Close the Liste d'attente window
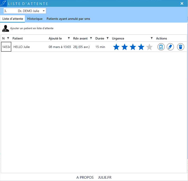This screenshot has width=188, height=181. (x=182, y=3)
